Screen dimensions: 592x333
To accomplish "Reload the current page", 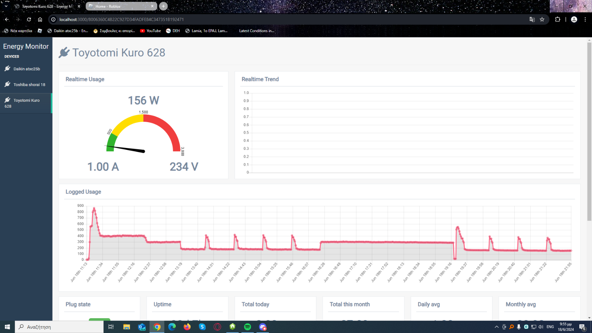I will tap(29, 19).
